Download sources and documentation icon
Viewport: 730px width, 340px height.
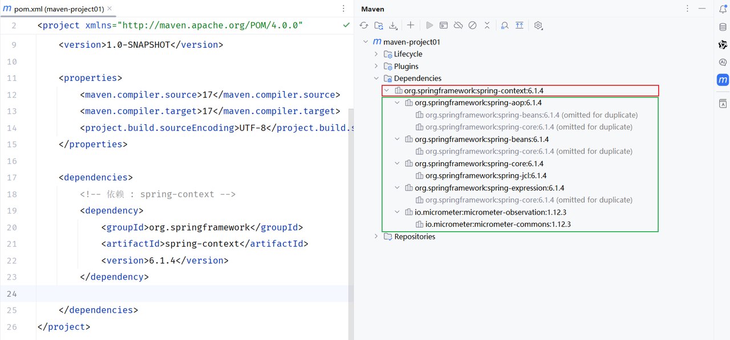[393, 25]
